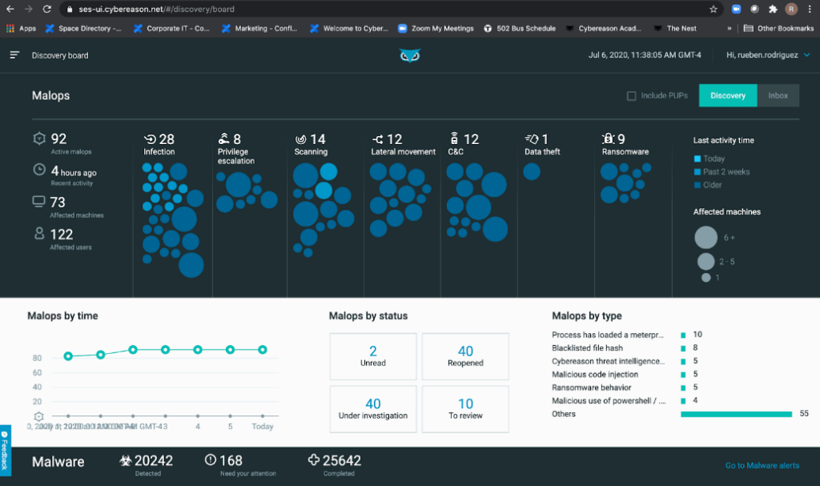Expand hidden bookmarks with double chevron
Screen dimensions: 820x486
point(729,28)
